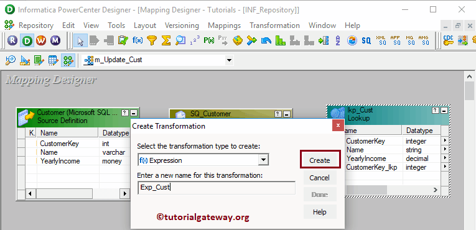This screenshot has width=476, height=230.
Task: Switch to the Mapplet Designer icon
Action: click(x=53, y=60)
